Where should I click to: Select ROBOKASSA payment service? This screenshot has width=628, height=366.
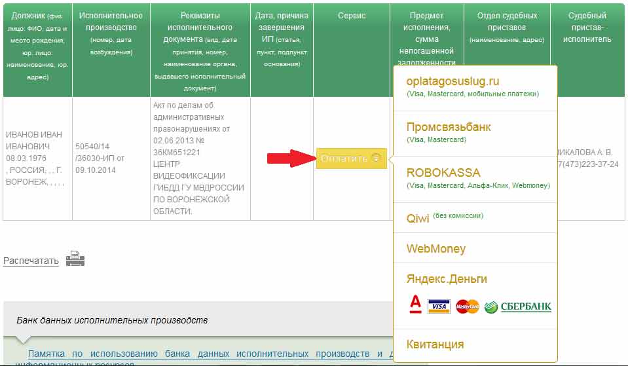[x=443, y=173]
